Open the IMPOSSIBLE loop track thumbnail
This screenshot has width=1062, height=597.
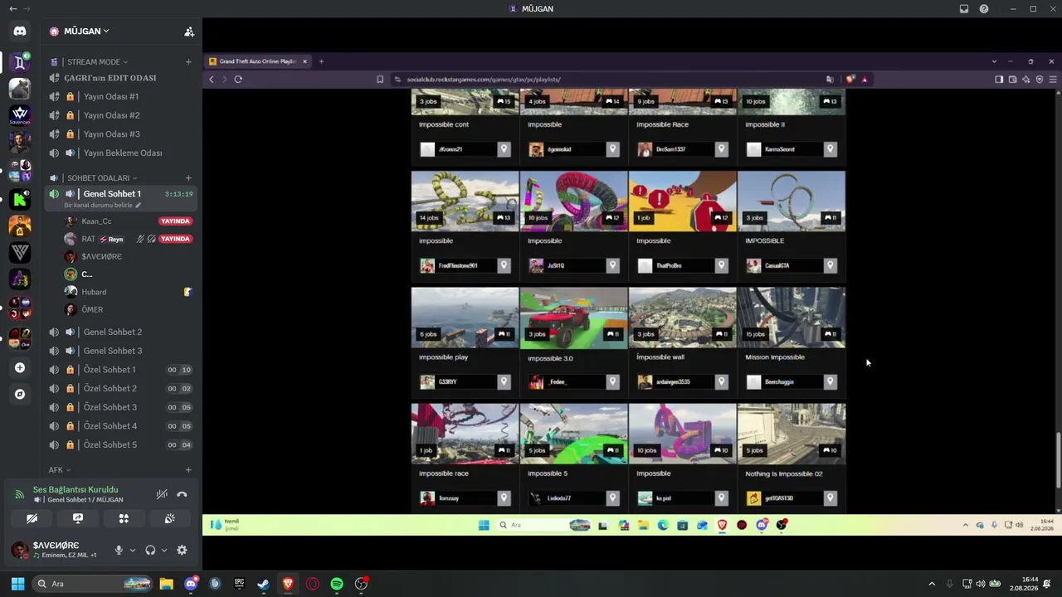(x=792, y=201)
